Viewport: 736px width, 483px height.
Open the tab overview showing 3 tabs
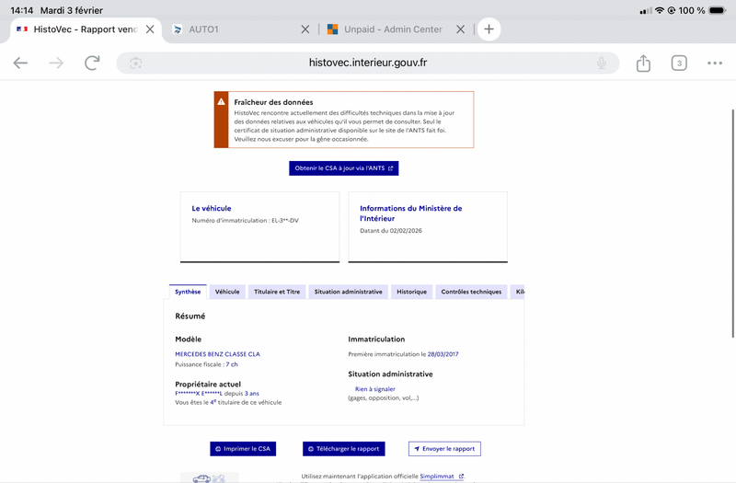coord(679,63)
